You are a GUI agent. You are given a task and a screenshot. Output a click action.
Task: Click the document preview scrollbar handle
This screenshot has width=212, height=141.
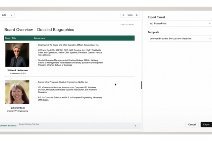(x=141, y=85)
